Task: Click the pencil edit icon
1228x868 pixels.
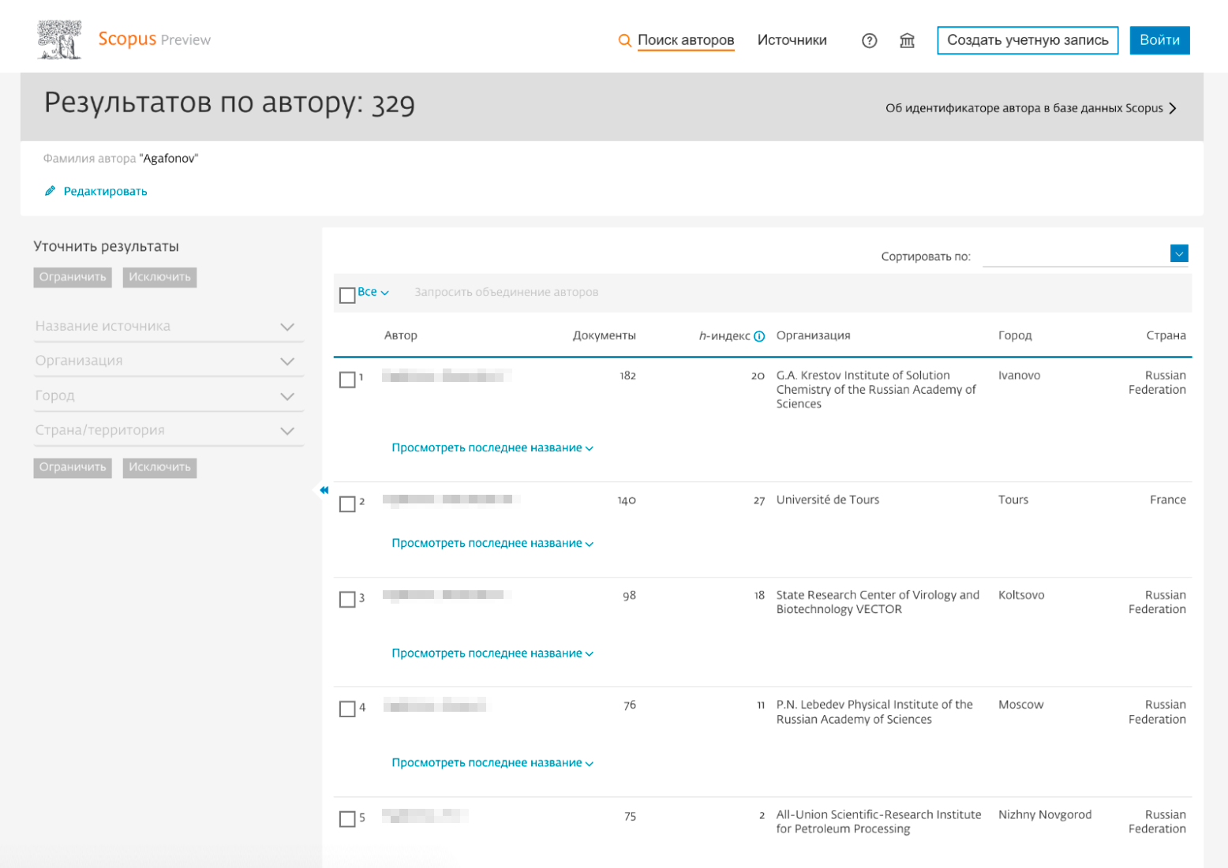Action: [50, 191]
